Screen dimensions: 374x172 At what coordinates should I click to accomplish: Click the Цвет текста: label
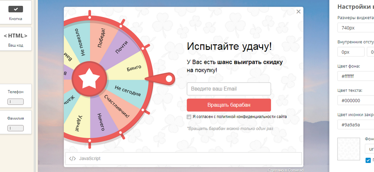[350, 90]
